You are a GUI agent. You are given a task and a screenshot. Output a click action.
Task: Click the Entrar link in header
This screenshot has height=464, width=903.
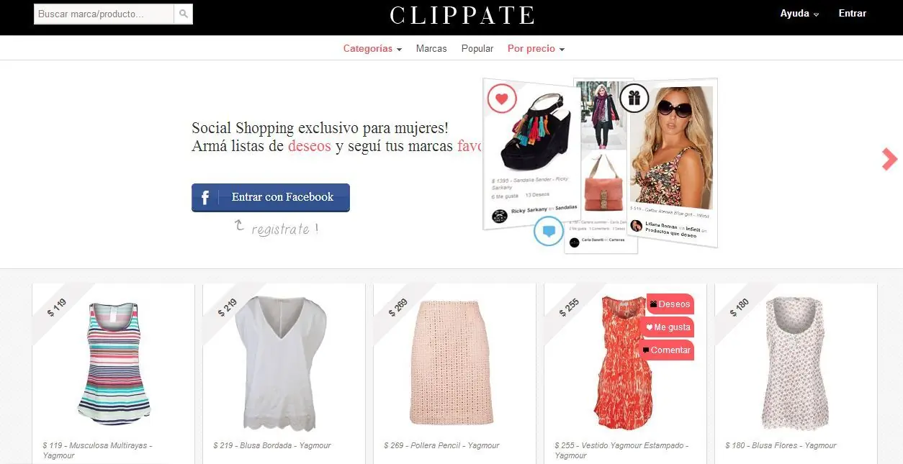[x=853, y=14]
